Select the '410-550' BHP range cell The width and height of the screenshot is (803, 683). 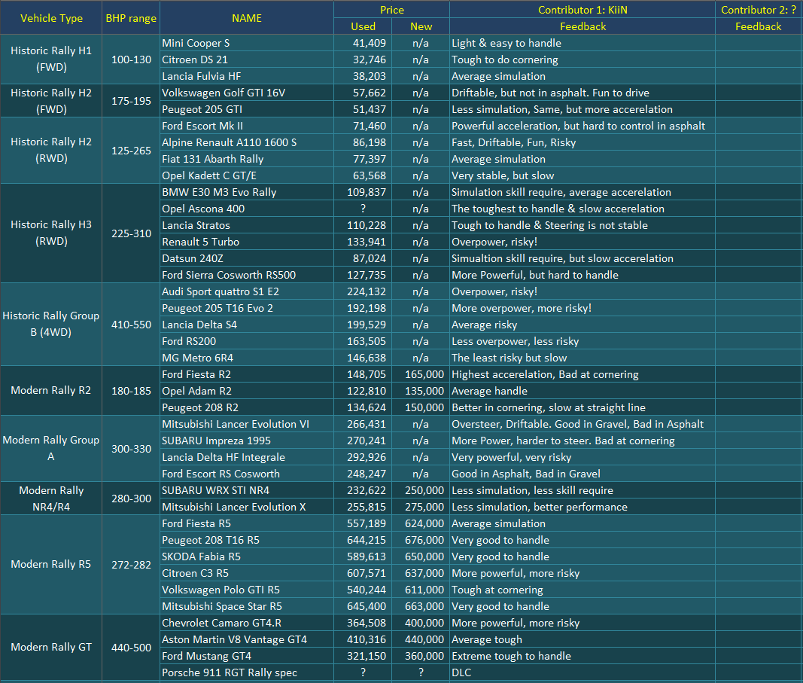(131, 325)
